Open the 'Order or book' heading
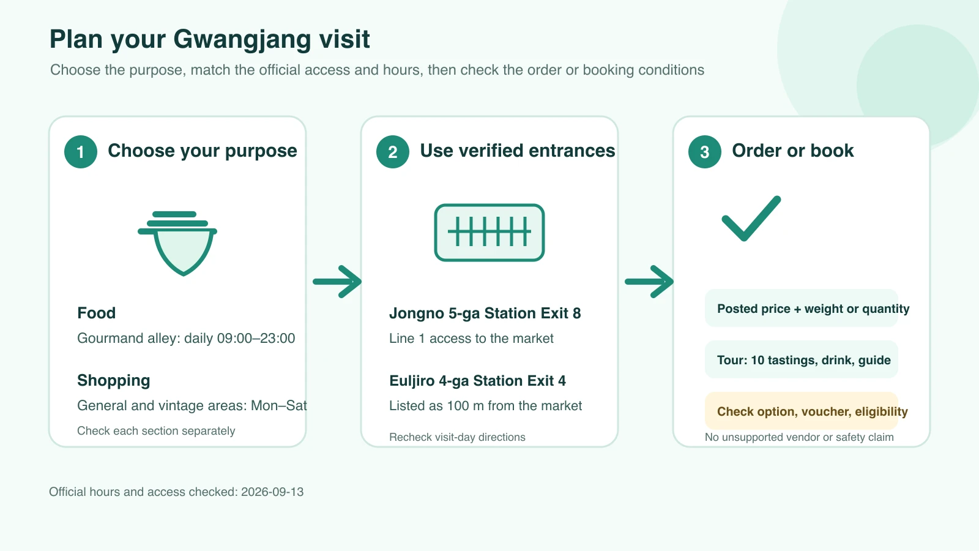This screenshot has width=979, height=551. coord(793,151)
